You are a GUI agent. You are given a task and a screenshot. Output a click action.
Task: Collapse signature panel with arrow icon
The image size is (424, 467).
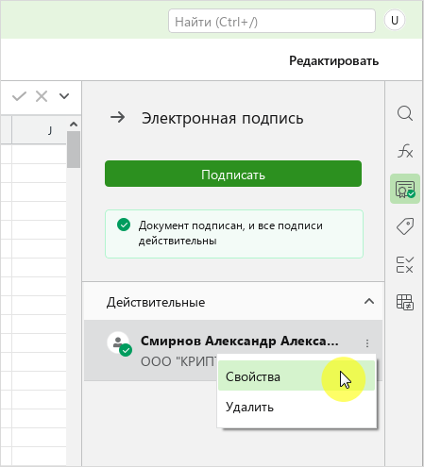tap(118, 118)
